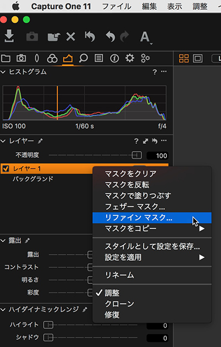
Task: Choose Save Settings as Style entry
Action: pos(152,246)
